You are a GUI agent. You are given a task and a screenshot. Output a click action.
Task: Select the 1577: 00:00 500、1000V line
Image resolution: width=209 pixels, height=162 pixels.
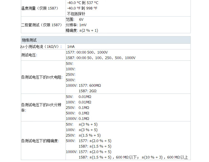[x=87, y=52]
